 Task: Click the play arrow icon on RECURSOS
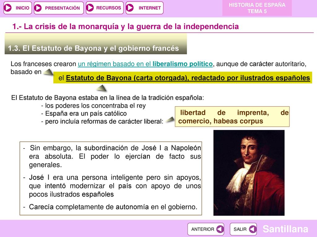pyautogui.click(x=90, y=8)
